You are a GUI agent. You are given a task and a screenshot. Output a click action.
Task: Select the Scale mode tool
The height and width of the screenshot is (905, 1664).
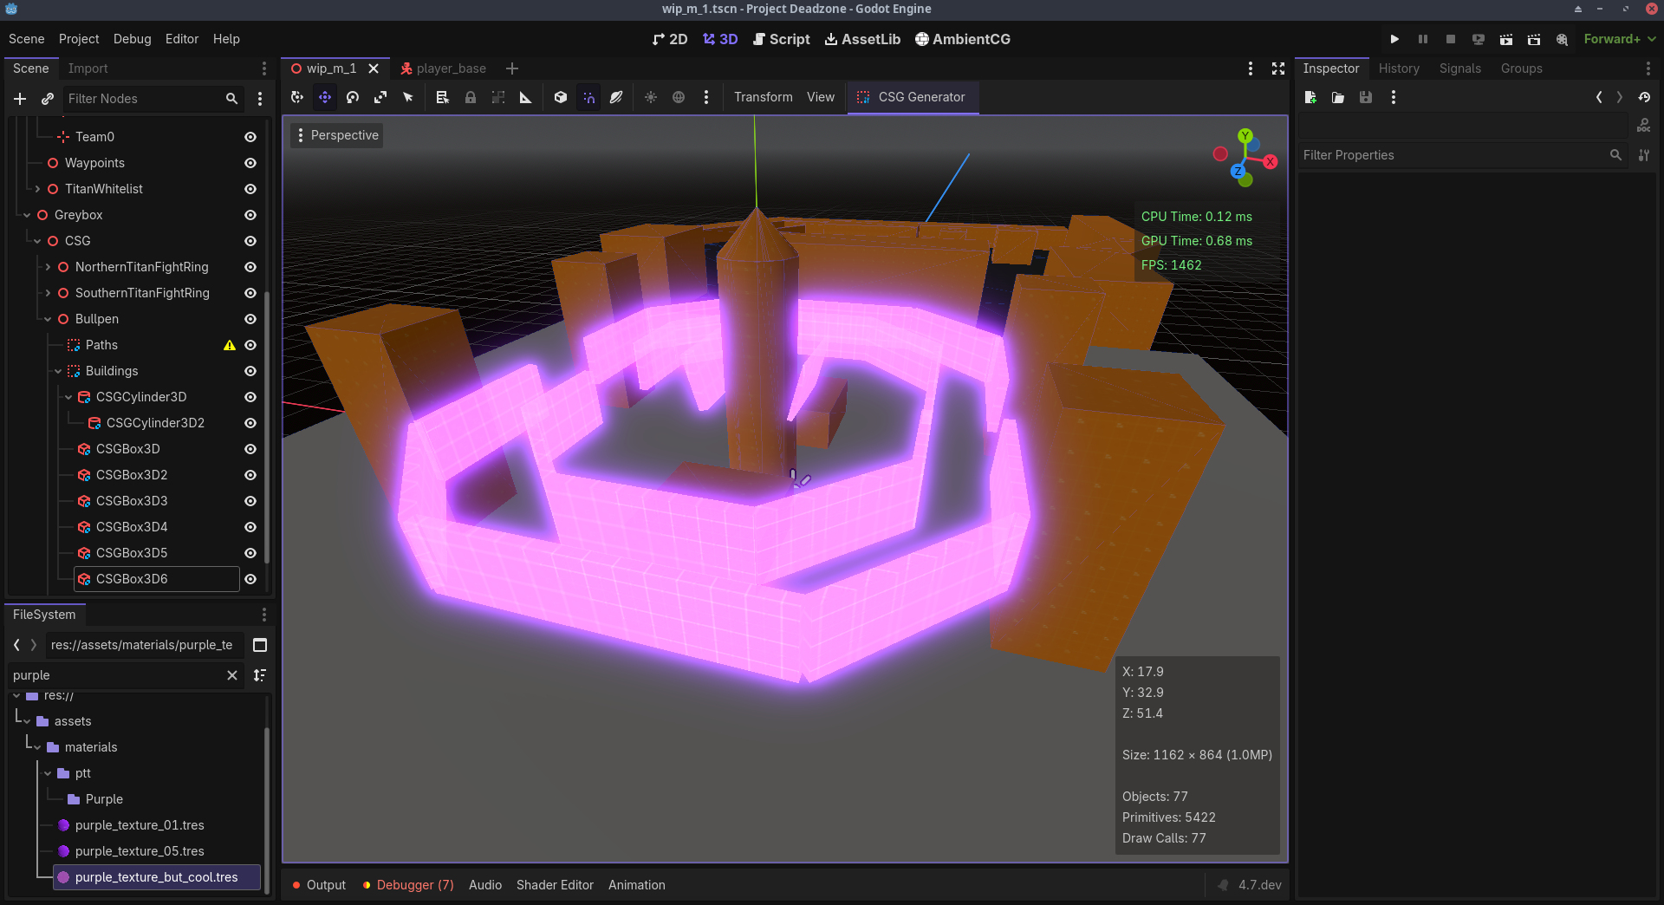(380, 97)
